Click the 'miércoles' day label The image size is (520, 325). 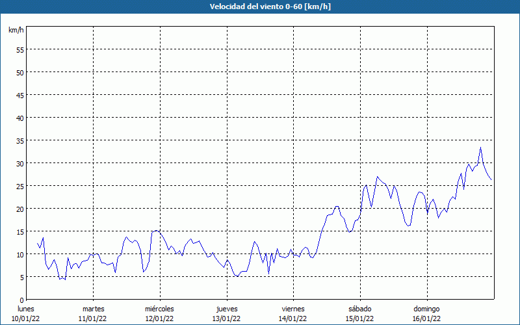(x=159, y=309)
